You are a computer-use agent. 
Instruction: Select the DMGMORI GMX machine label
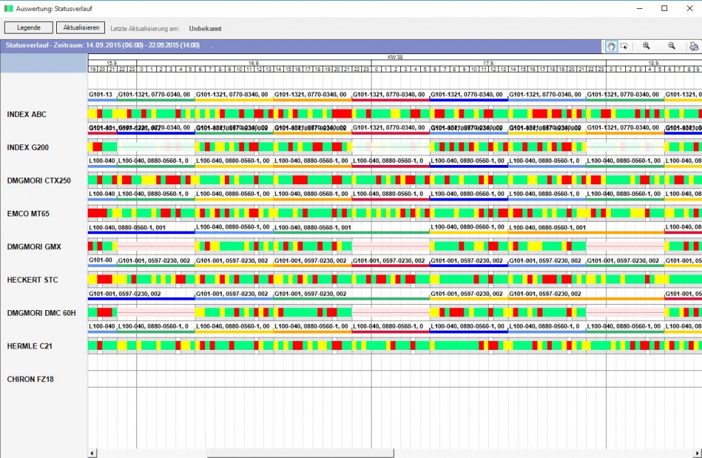coord(34,246)
